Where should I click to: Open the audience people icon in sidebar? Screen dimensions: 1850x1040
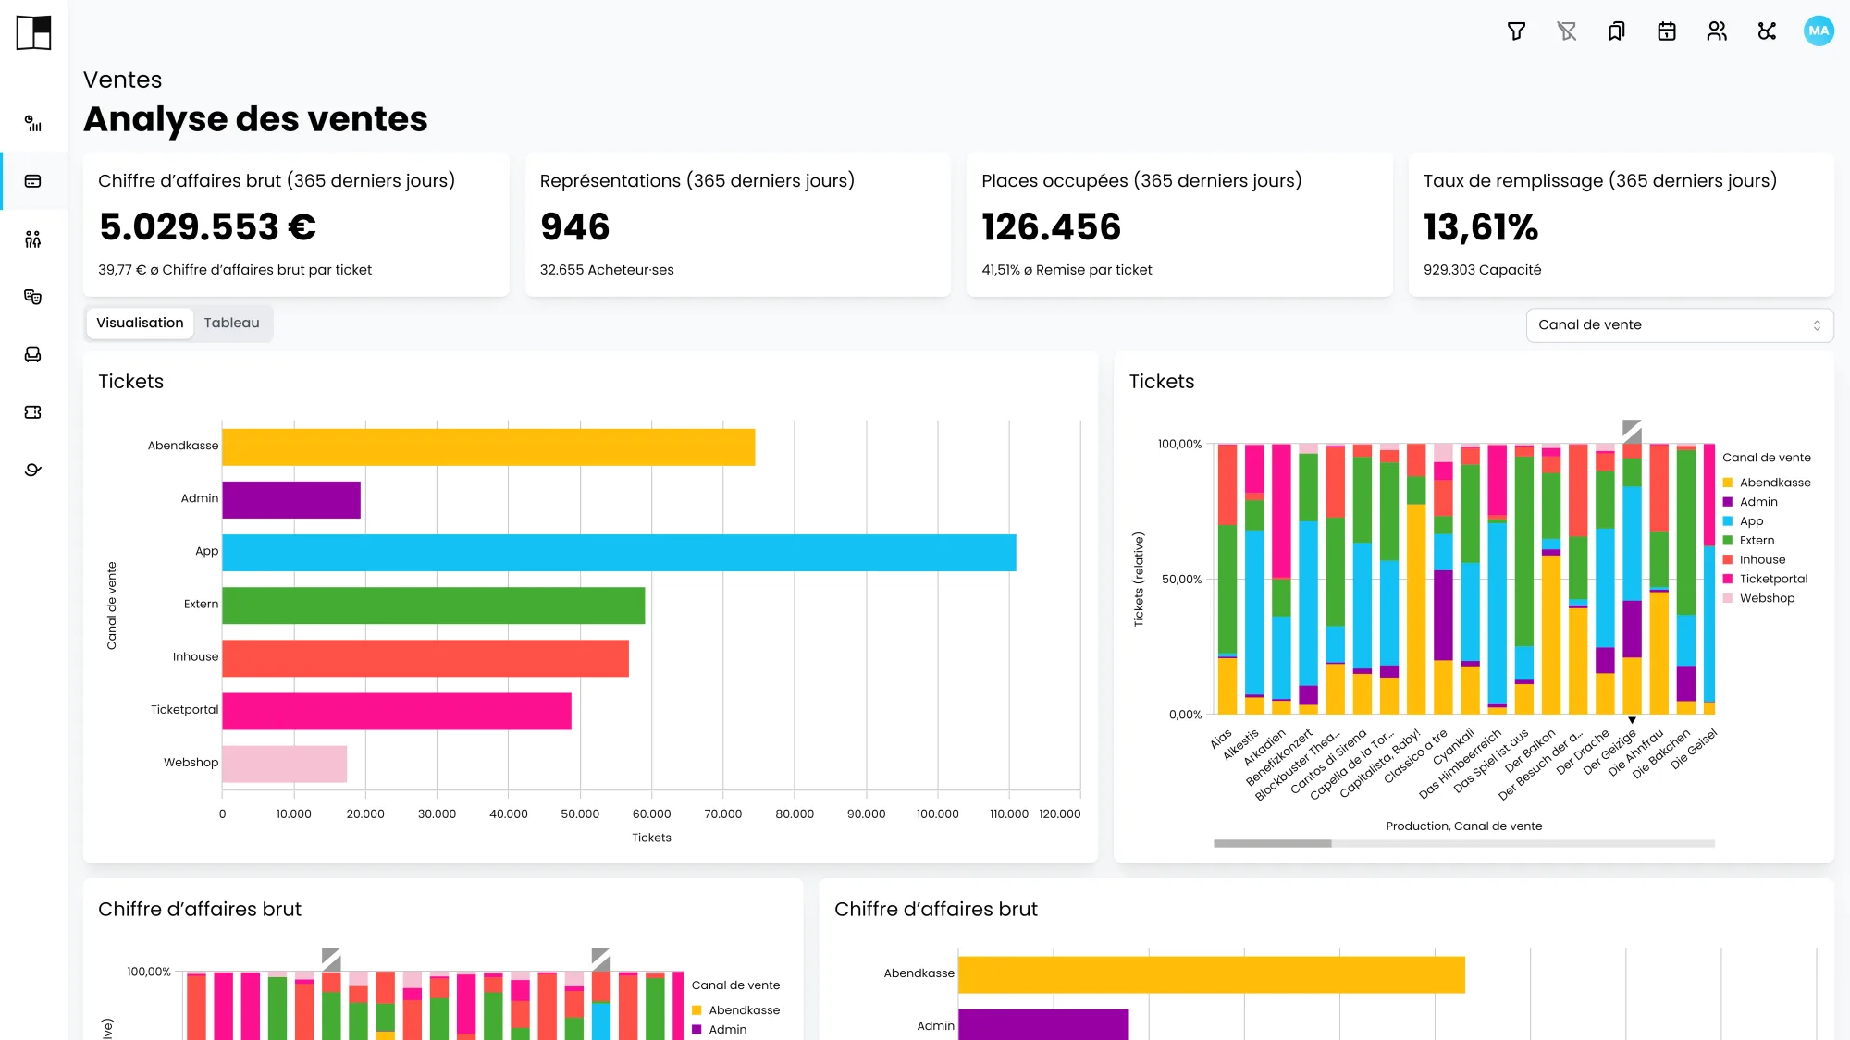tap(33, 239)
